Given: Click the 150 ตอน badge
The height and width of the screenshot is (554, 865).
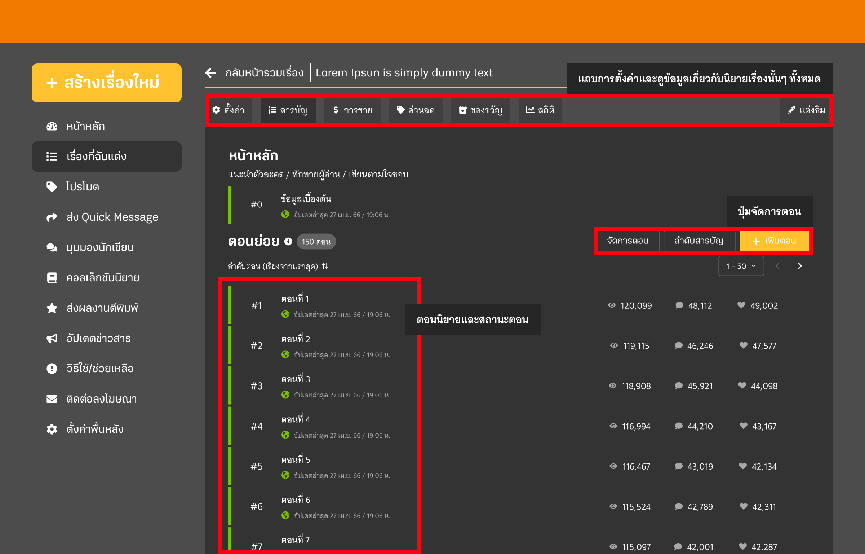Looking at the screenshot, I should click(x=316, y=242).
